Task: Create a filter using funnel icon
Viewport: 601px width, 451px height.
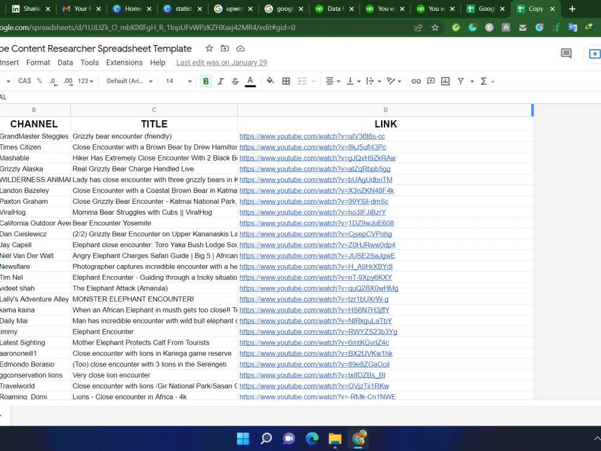Action: pyautogui.click(x=461, y=81)
